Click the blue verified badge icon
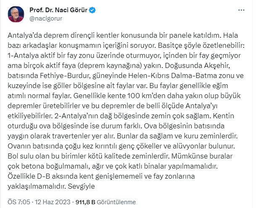The height and width of the screenshot is (208, 258). click(x=92, y=10)
